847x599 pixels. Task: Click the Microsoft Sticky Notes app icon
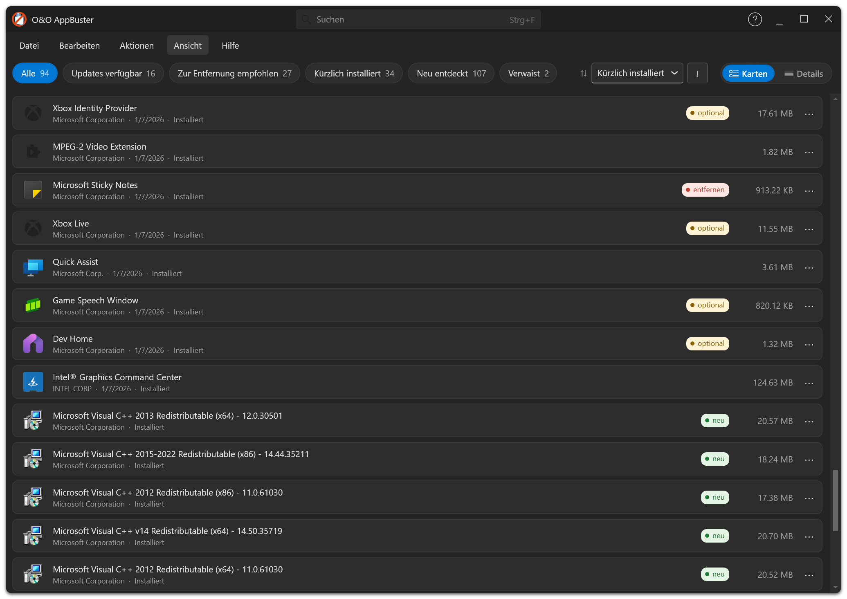pyautogui.click(x=33, y=190)
